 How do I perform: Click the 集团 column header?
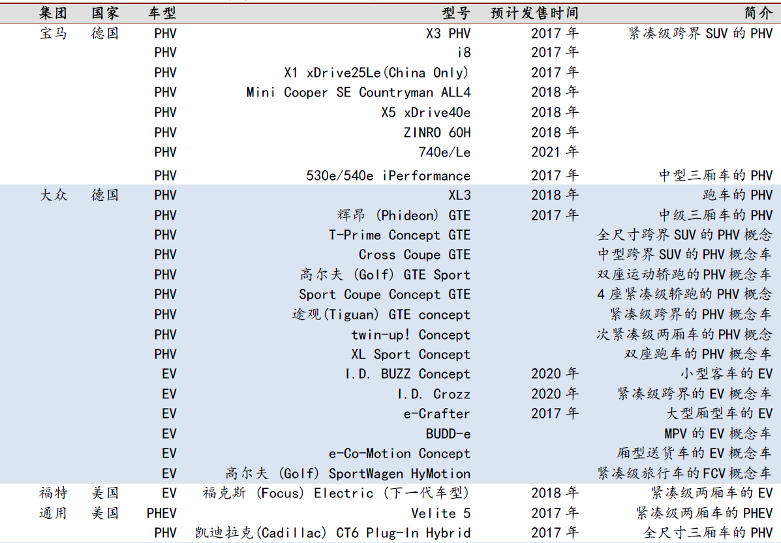54,12
